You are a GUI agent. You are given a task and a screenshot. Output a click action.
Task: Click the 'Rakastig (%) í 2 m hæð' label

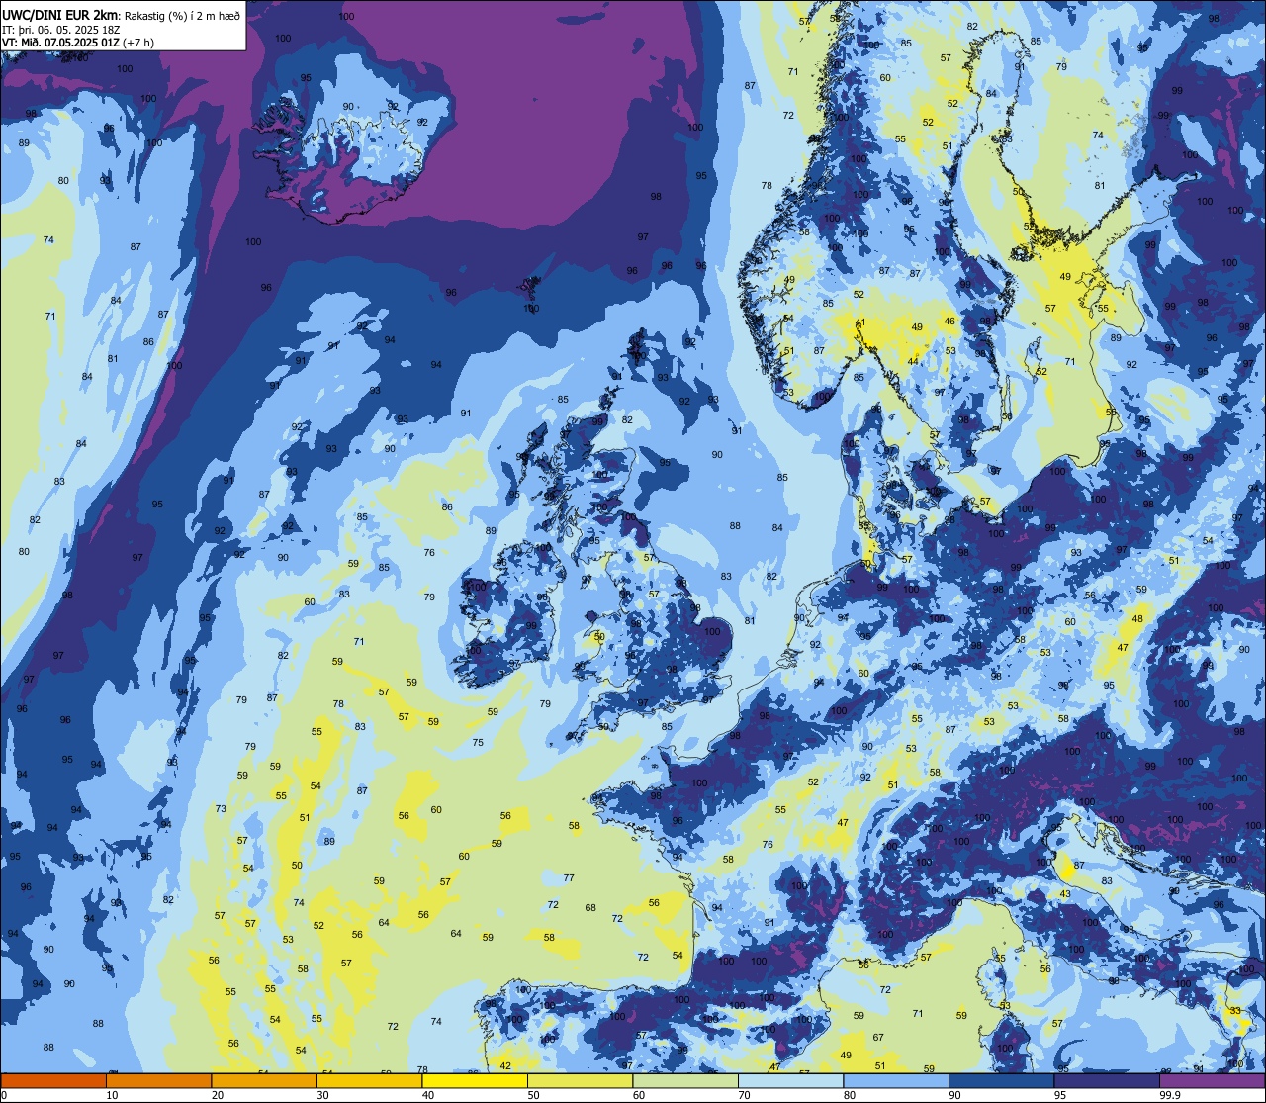[181, 16]
